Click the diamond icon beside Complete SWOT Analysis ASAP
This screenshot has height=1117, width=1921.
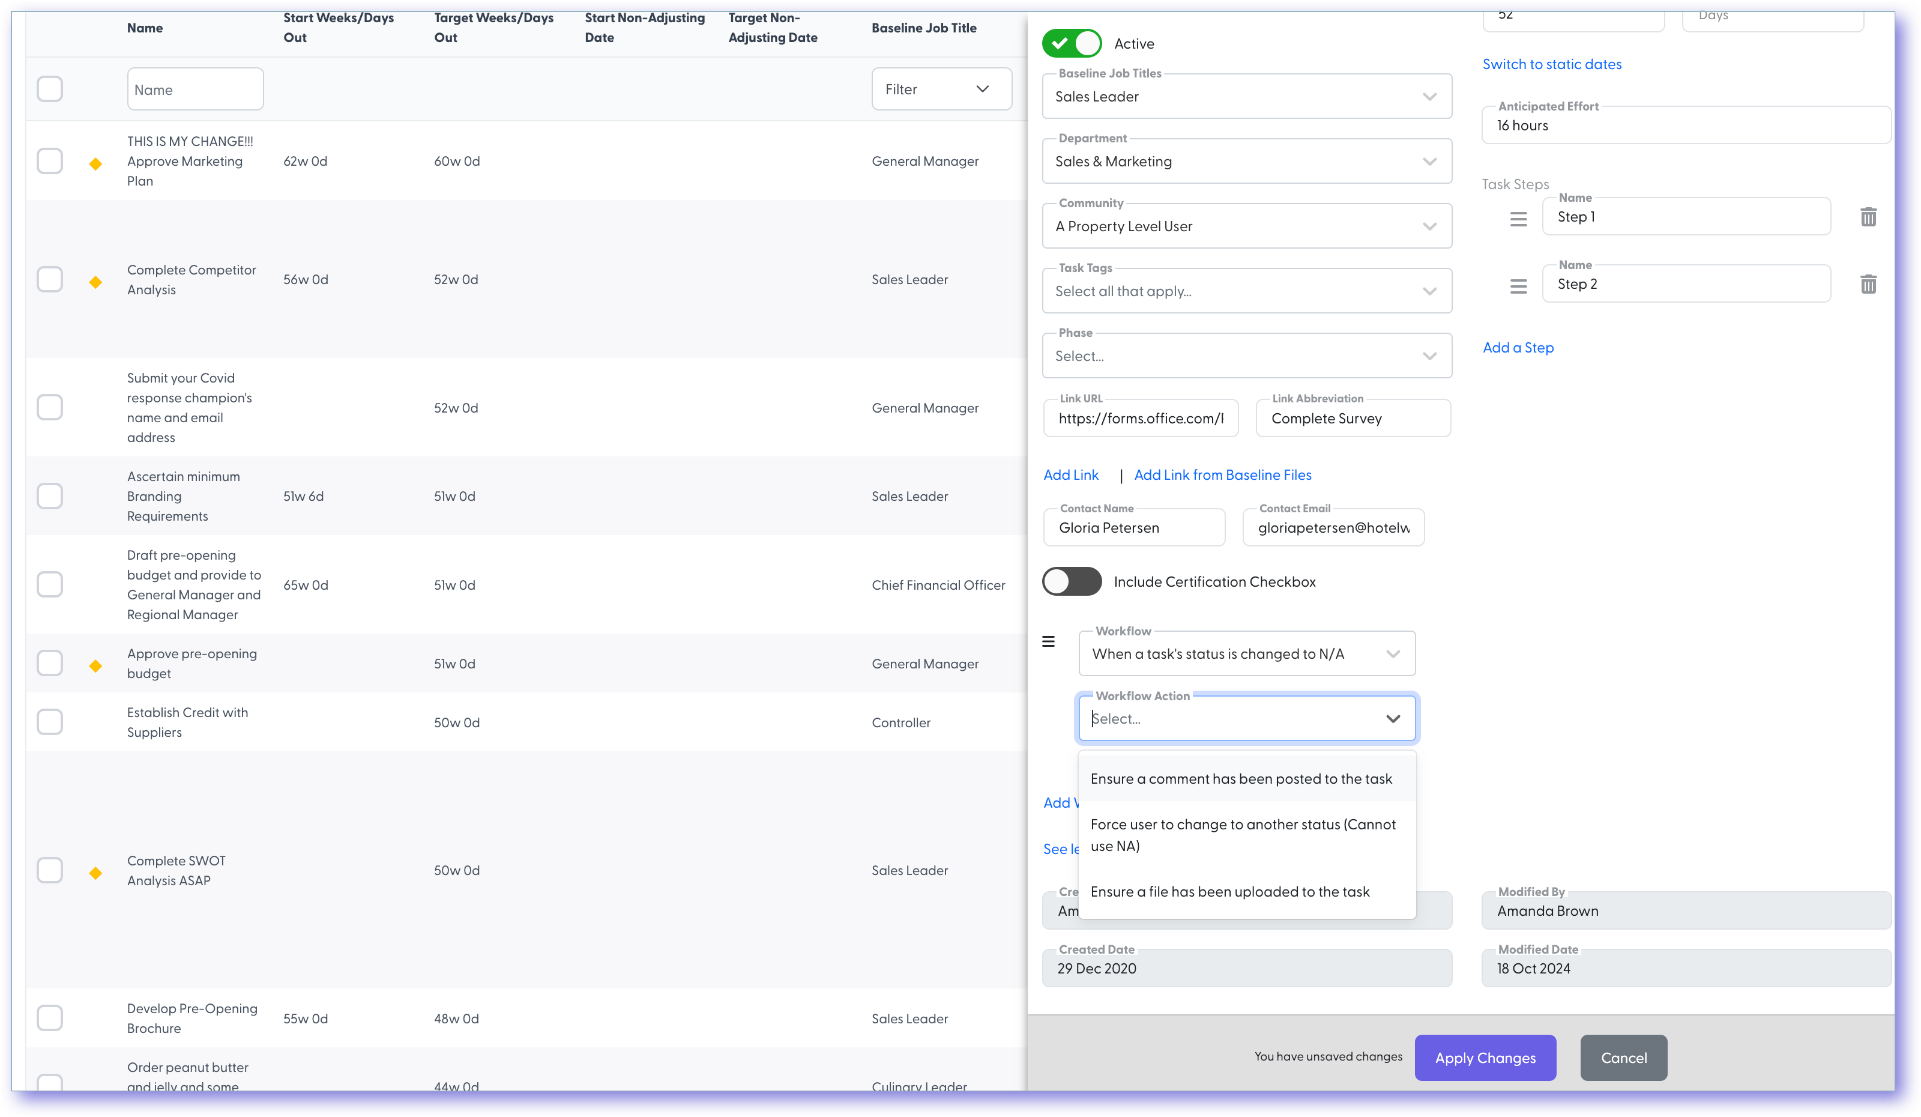[96, 871]
